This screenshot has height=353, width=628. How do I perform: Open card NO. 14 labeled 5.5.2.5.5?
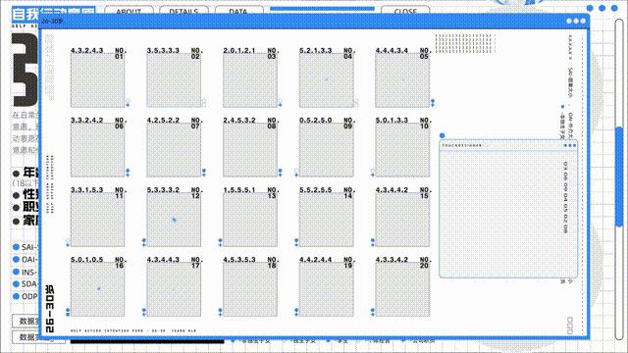pos(327,220)
